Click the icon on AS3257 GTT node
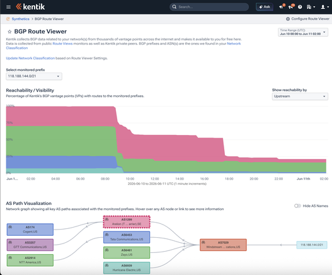Image resolution: width=332 pixels, height=275 pixels. [10, 242]
